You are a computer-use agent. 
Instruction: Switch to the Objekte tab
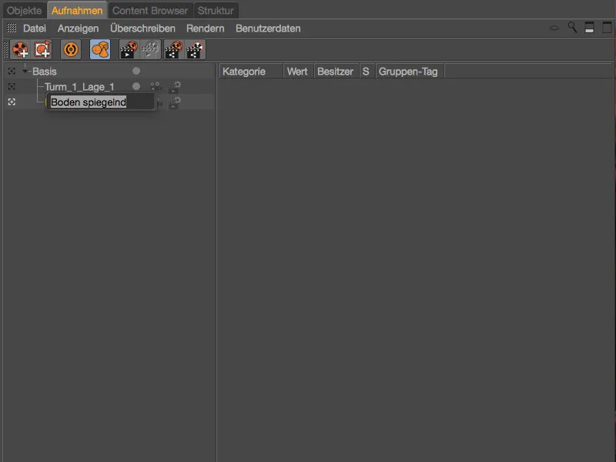tap(25, 11)
